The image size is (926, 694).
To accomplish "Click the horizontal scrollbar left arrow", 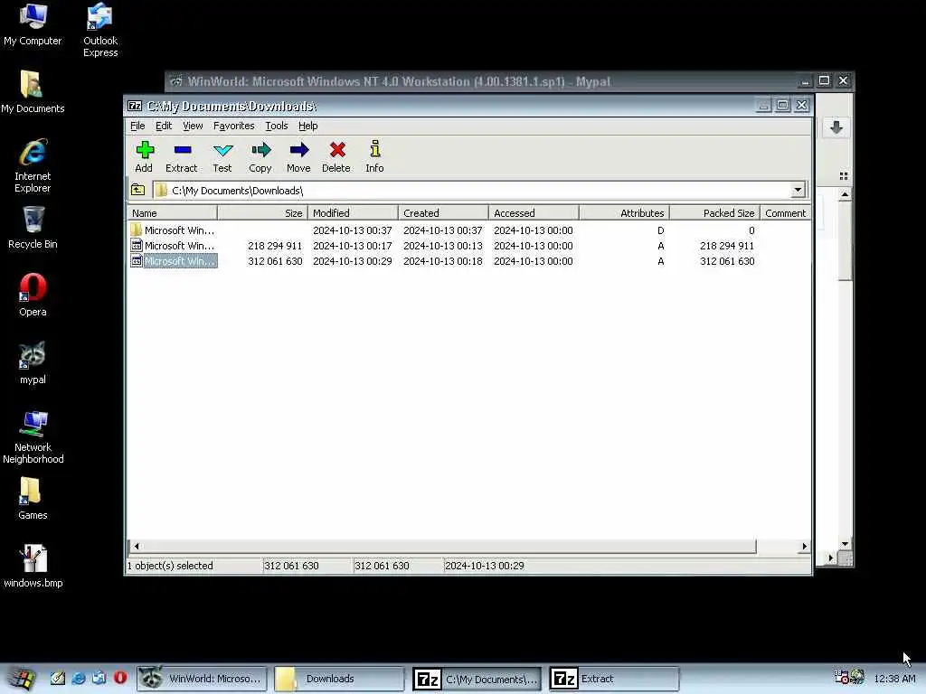I will [x=137, y=546].
